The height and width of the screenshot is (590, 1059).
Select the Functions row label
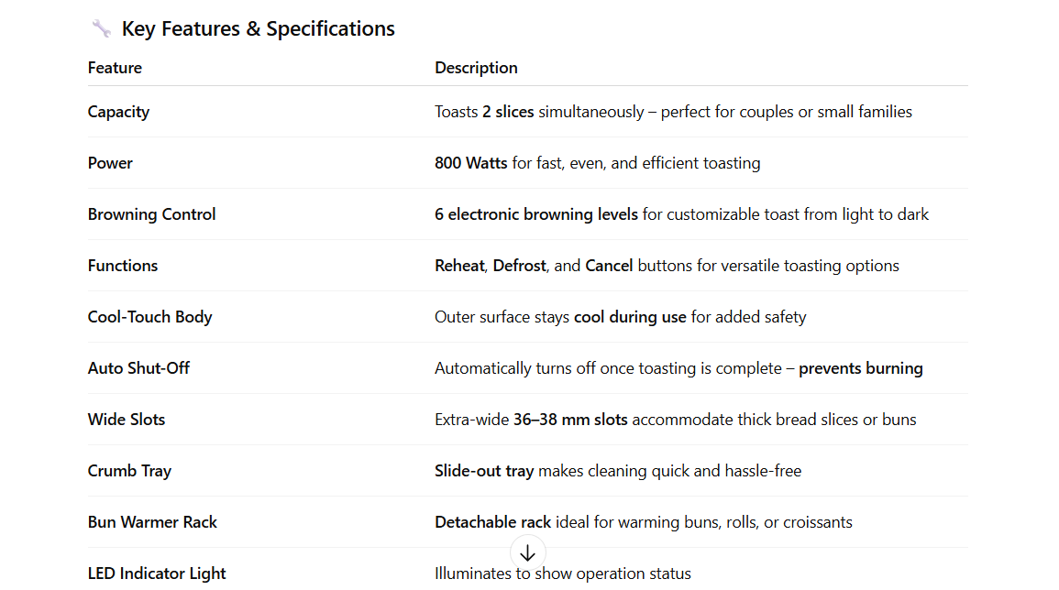(x=123, y=266)
